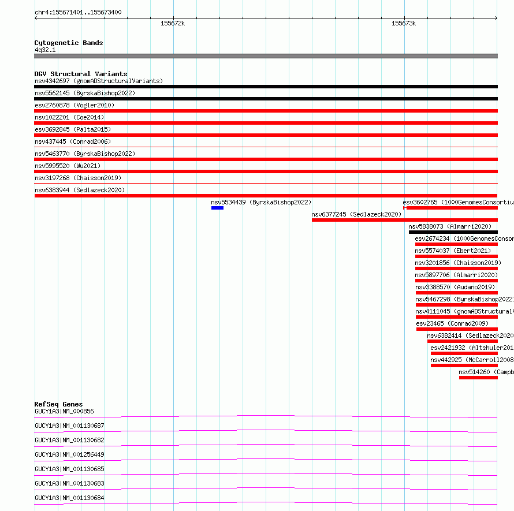This screenshot has height=511, width=514.
Task: Click the blue nsv5534439 variant bar
Action: (217, 208)
